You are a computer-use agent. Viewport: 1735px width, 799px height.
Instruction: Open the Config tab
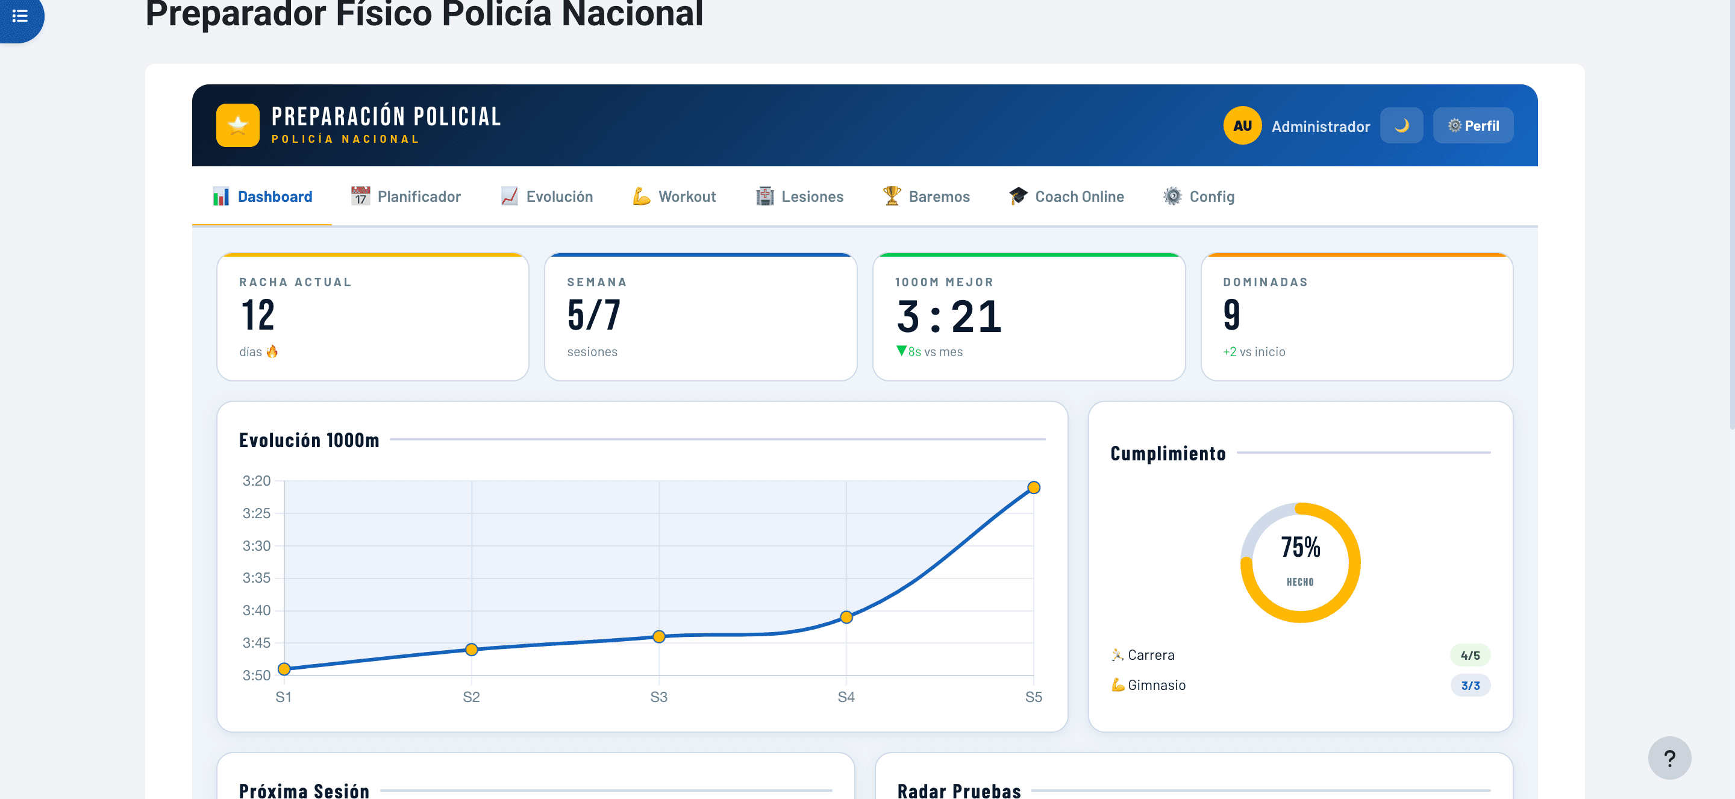coord(1199,196)
